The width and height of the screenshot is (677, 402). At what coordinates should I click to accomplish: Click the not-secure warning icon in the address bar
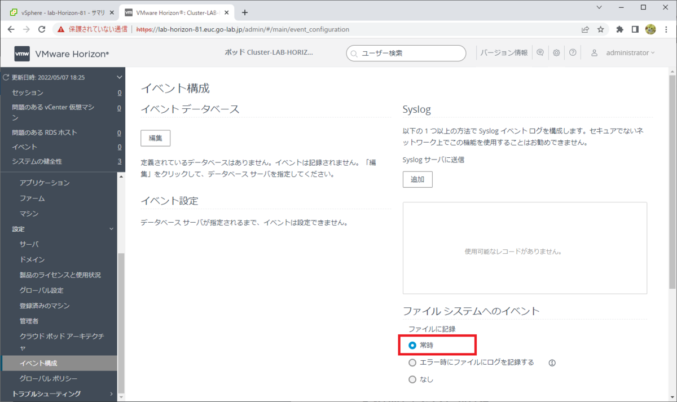click(61, 29)
